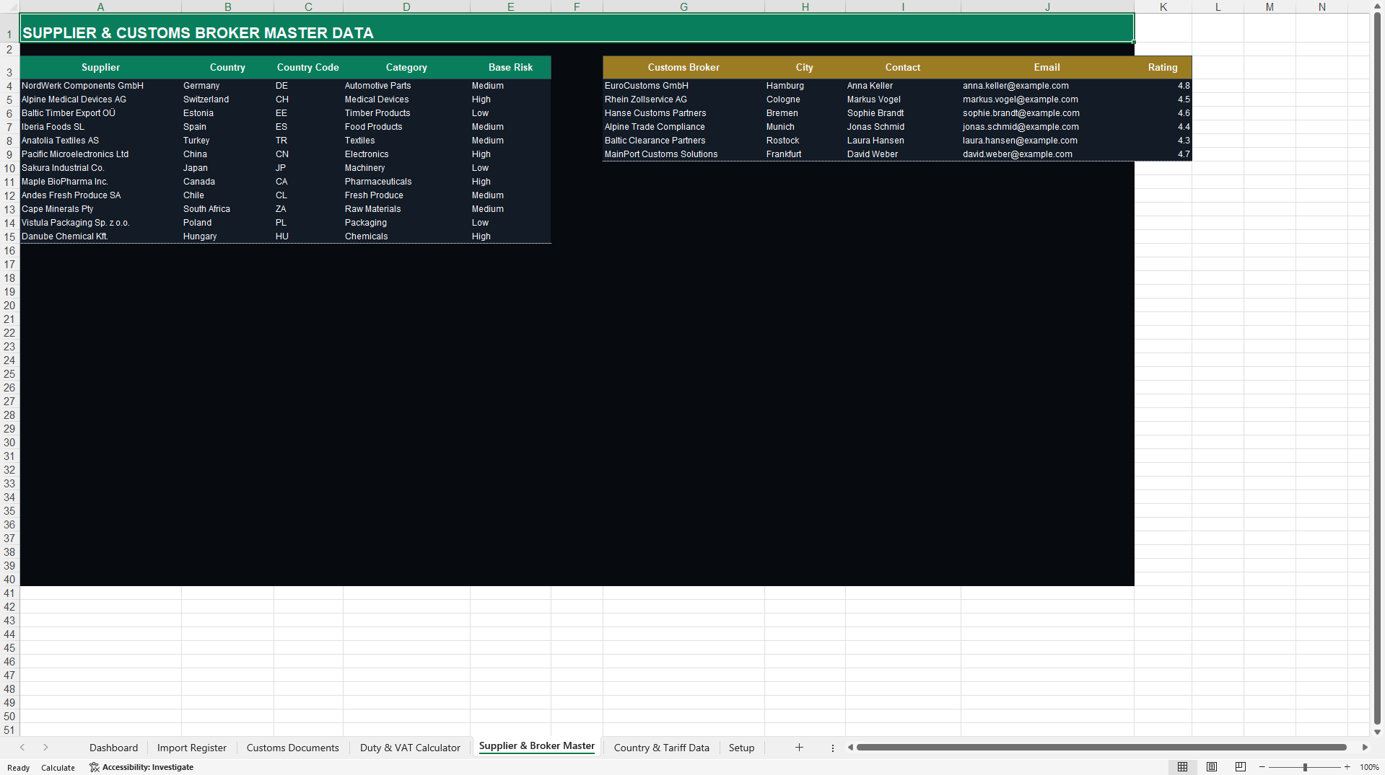The height and width of the screenshot is (775, 1385).
Task: Click the South Africa country cell
Action: point(227,209)
